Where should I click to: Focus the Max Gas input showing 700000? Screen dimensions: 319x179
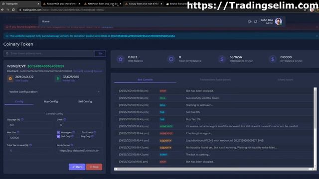pos(29,138)
